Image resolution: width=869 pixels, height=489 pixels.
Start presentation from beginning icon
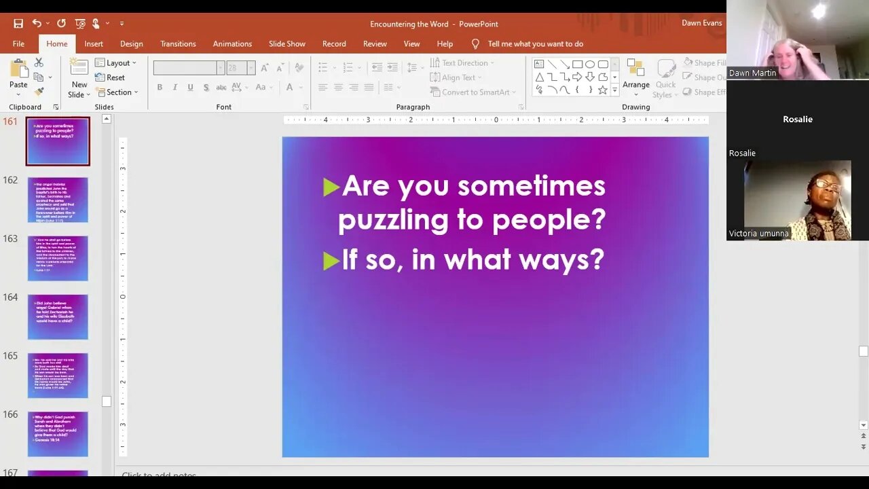pyautogui.click(x=80, y=24)
